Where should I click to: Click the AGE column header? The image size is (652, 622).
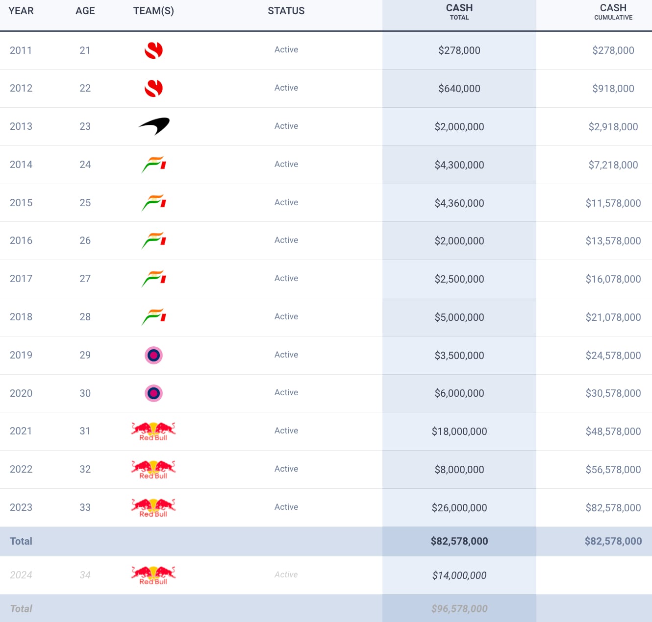pyautogui.click(x=85, y=11)
